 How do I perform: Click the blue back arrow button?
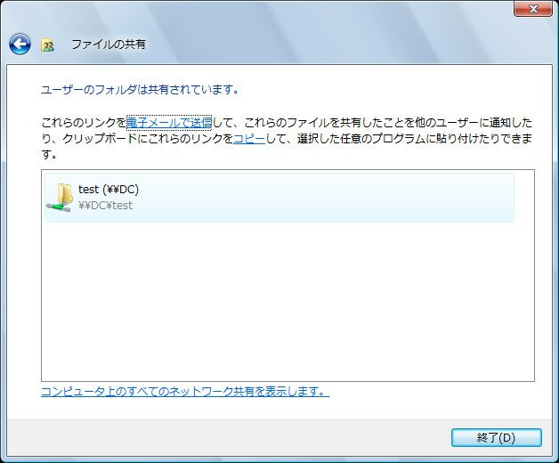pos(20,44)
